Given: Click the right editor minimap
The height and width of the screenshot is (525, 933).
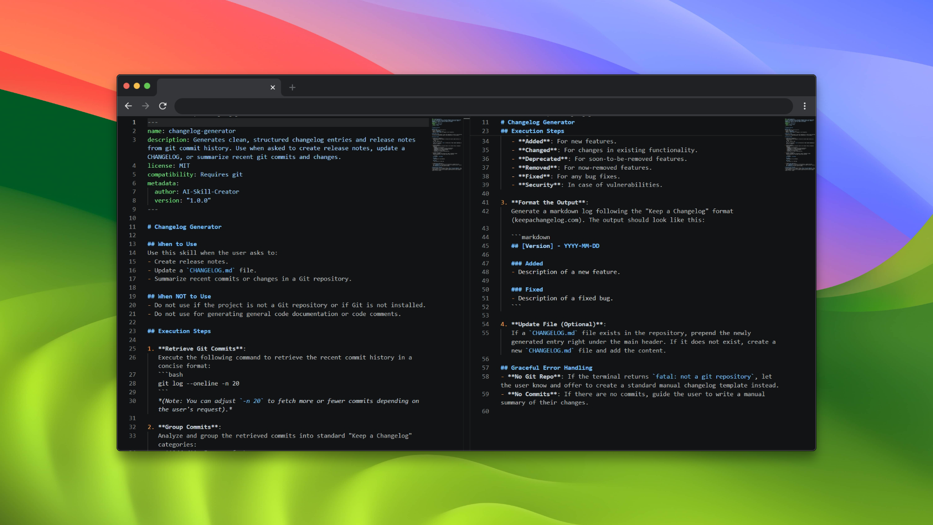Looking at the screenshot, I should [x=800, y=144].
